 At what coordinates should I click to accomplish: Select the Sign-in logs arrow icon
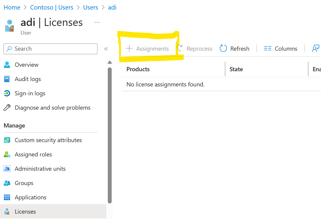pyautogui.click(x=7, y=93)
